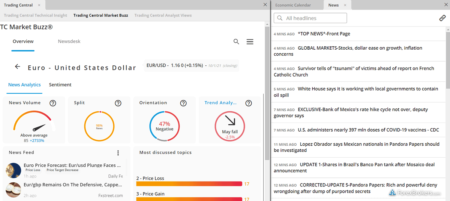The height and width of the screenshot is (201, 450).
Task: Click the All headlines search field
Action: [310, 18]
